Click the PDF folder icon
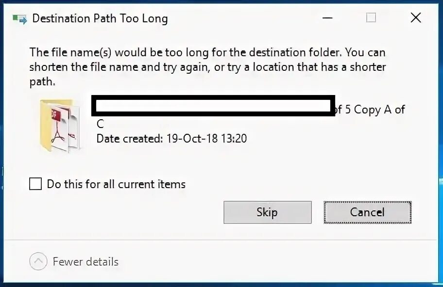 pos(60,126)
